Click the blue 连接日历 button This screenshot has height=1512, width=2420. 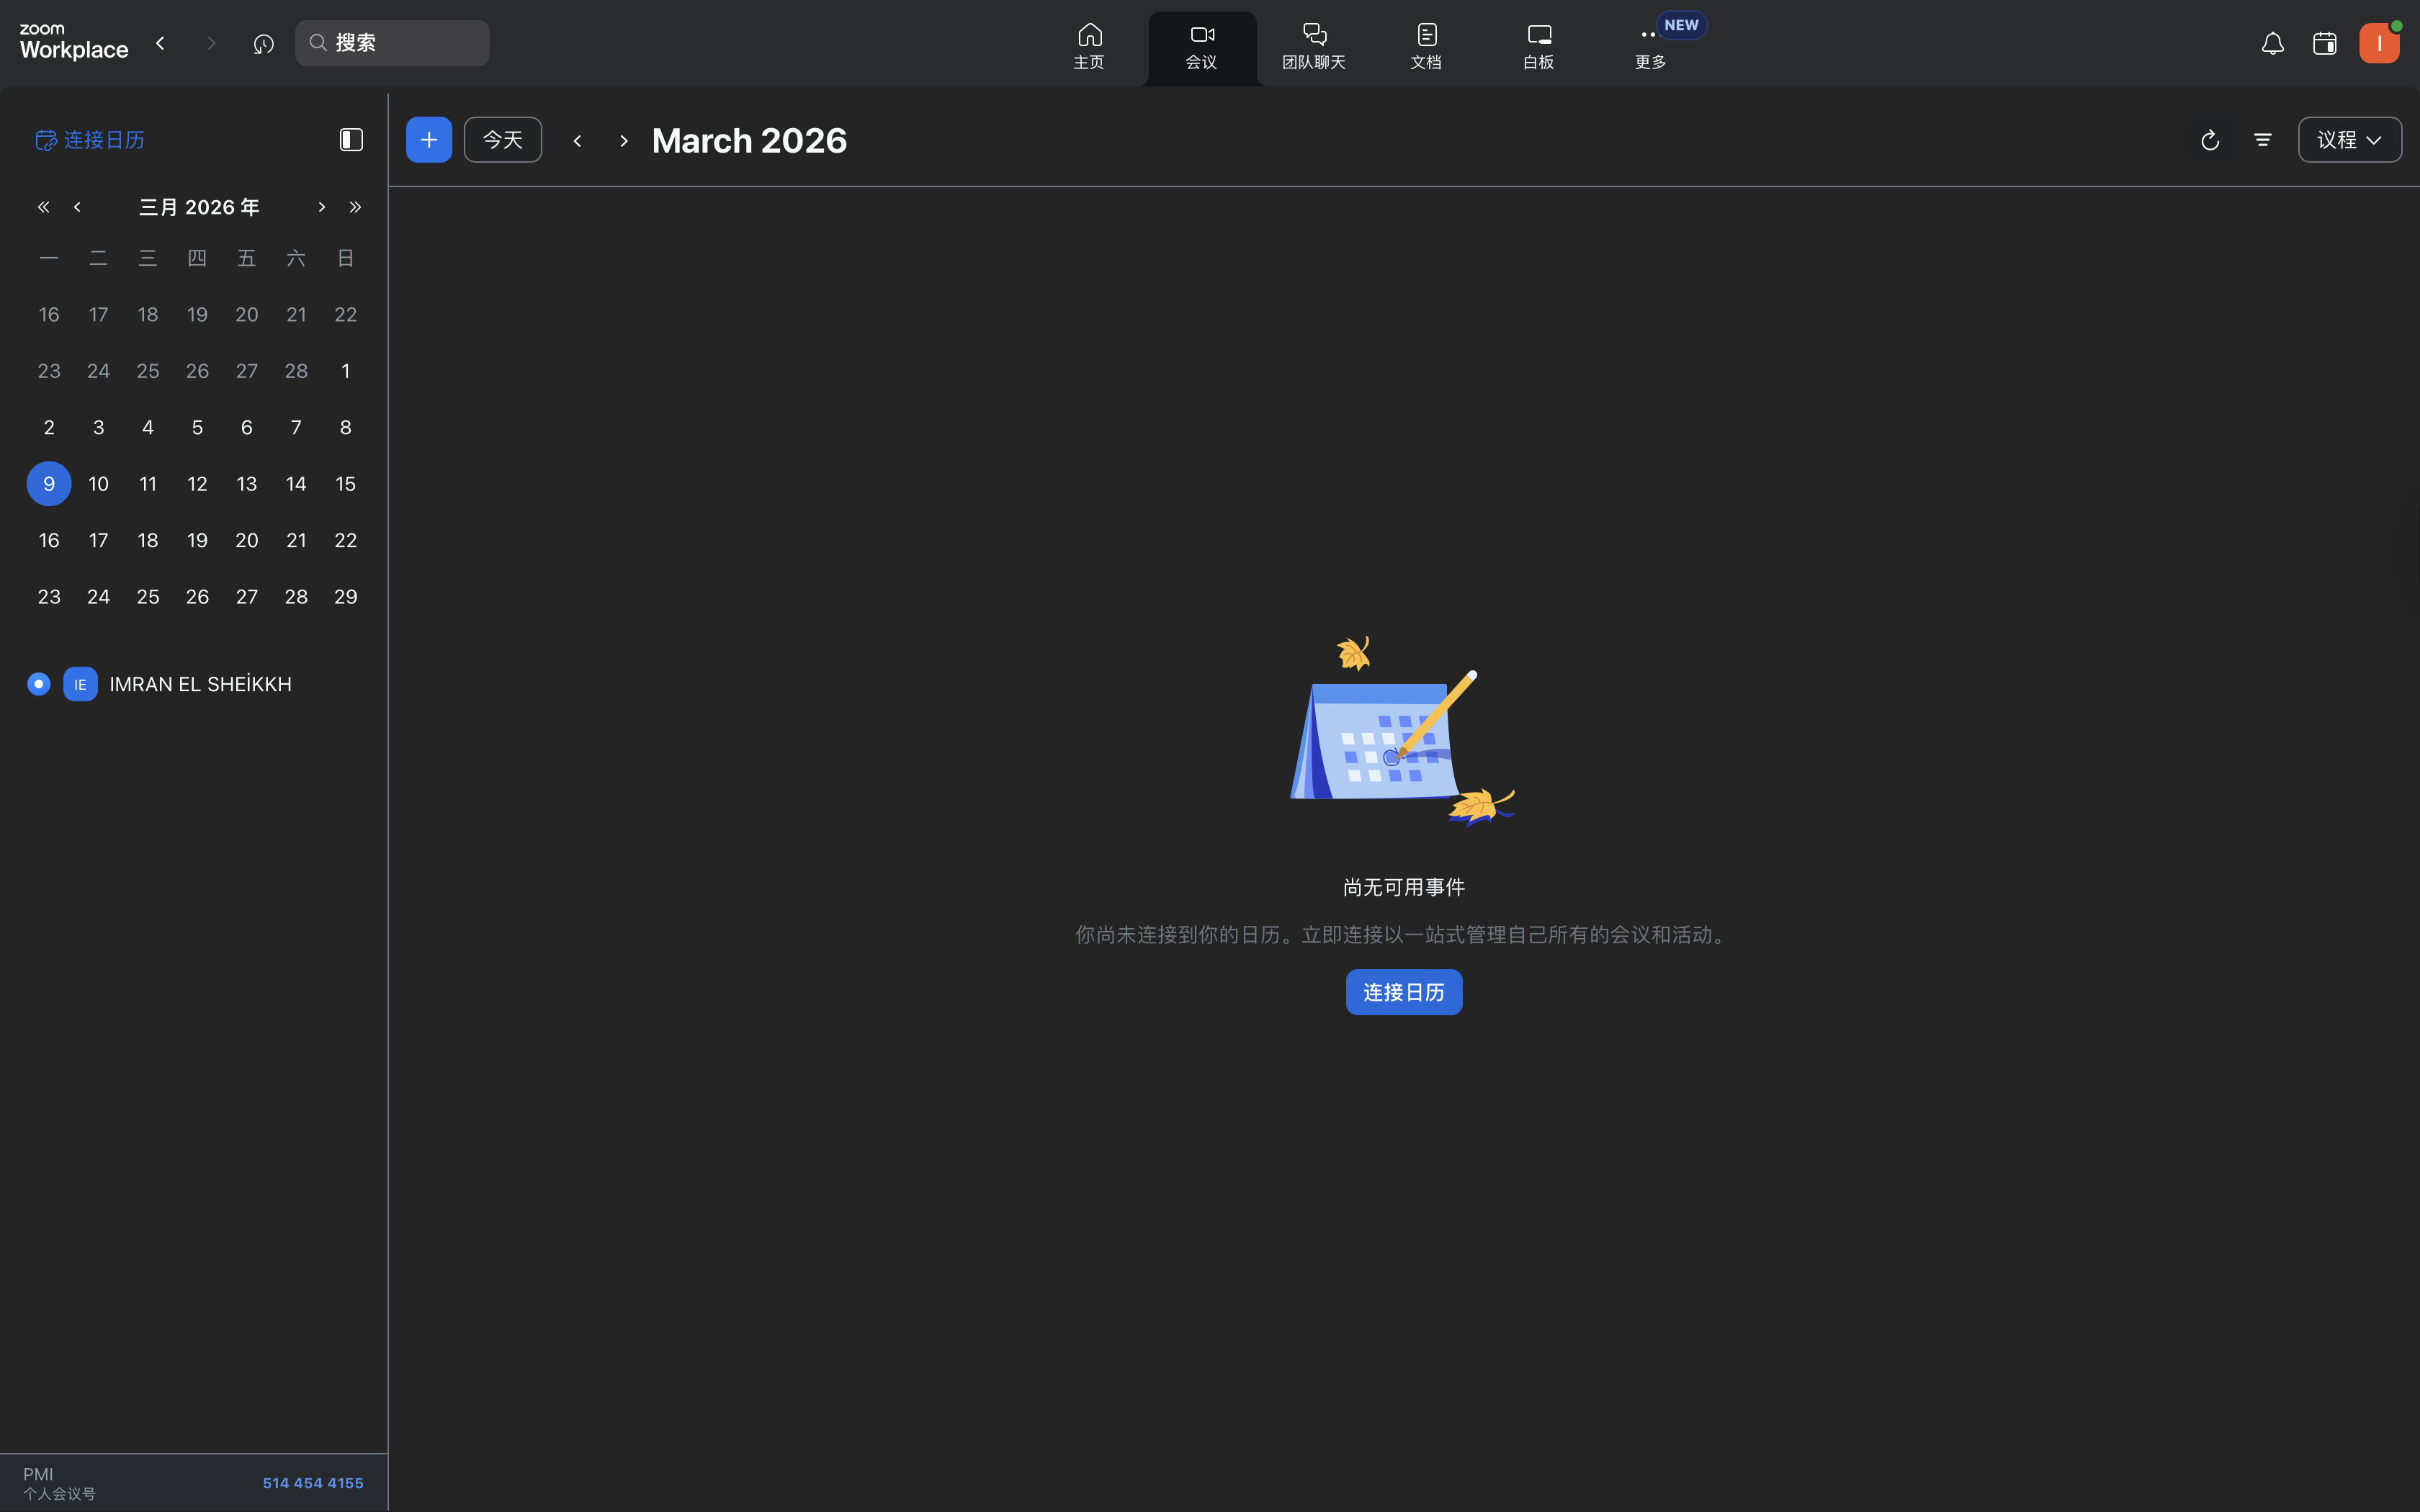(1403, 992)
